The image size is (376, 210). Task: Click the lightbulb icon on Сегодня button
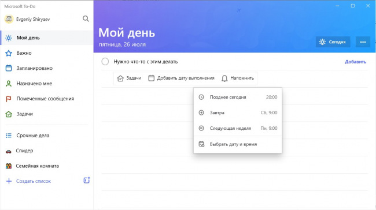point(322,42)
